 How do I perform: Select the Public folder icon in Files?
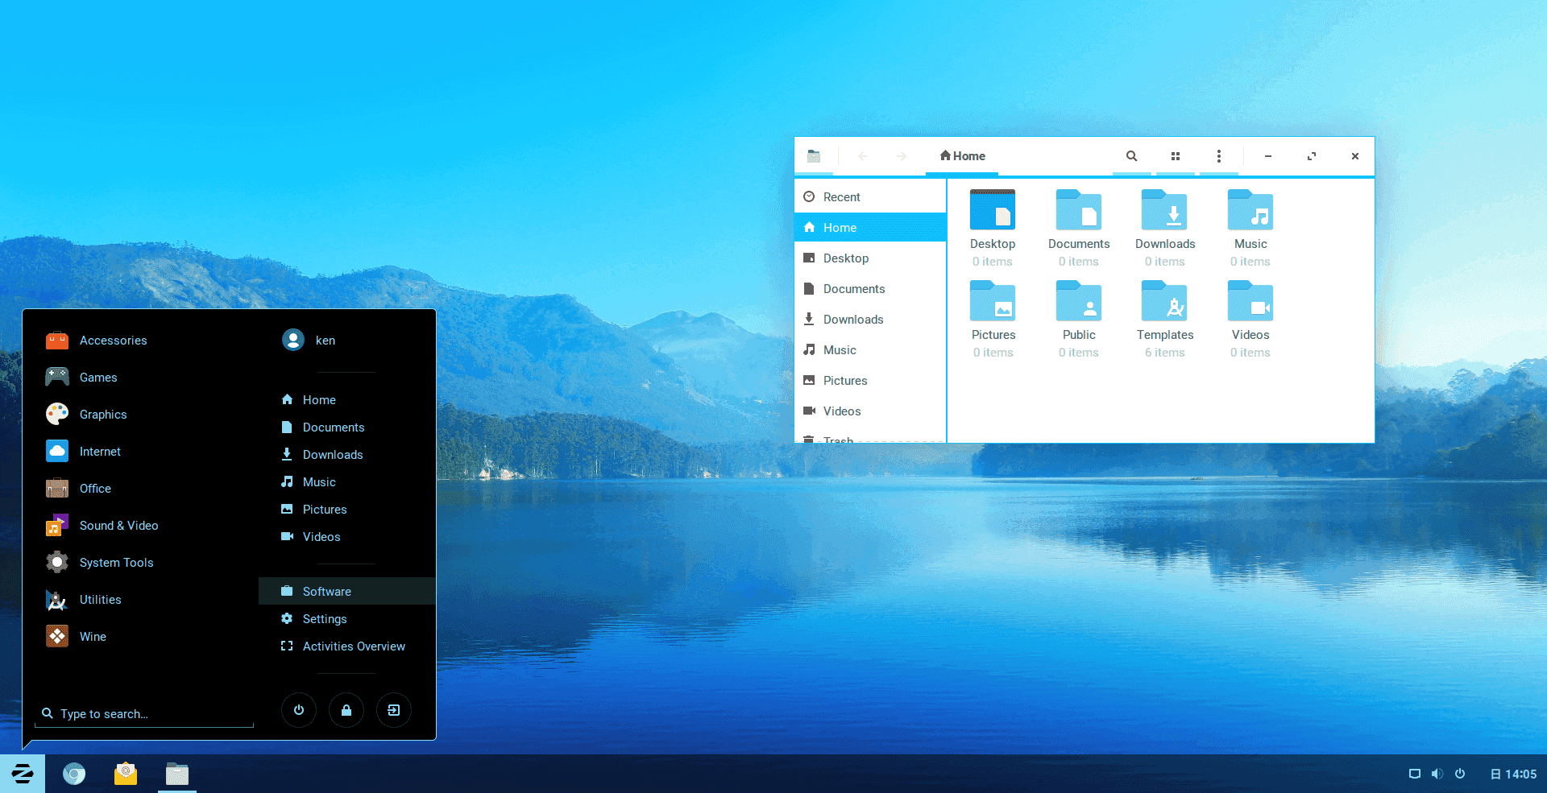1079,302
